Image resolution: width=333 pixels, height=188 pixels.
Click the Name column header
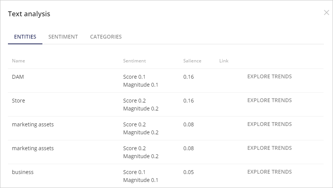pyautogui.click(x=19, y=61)
